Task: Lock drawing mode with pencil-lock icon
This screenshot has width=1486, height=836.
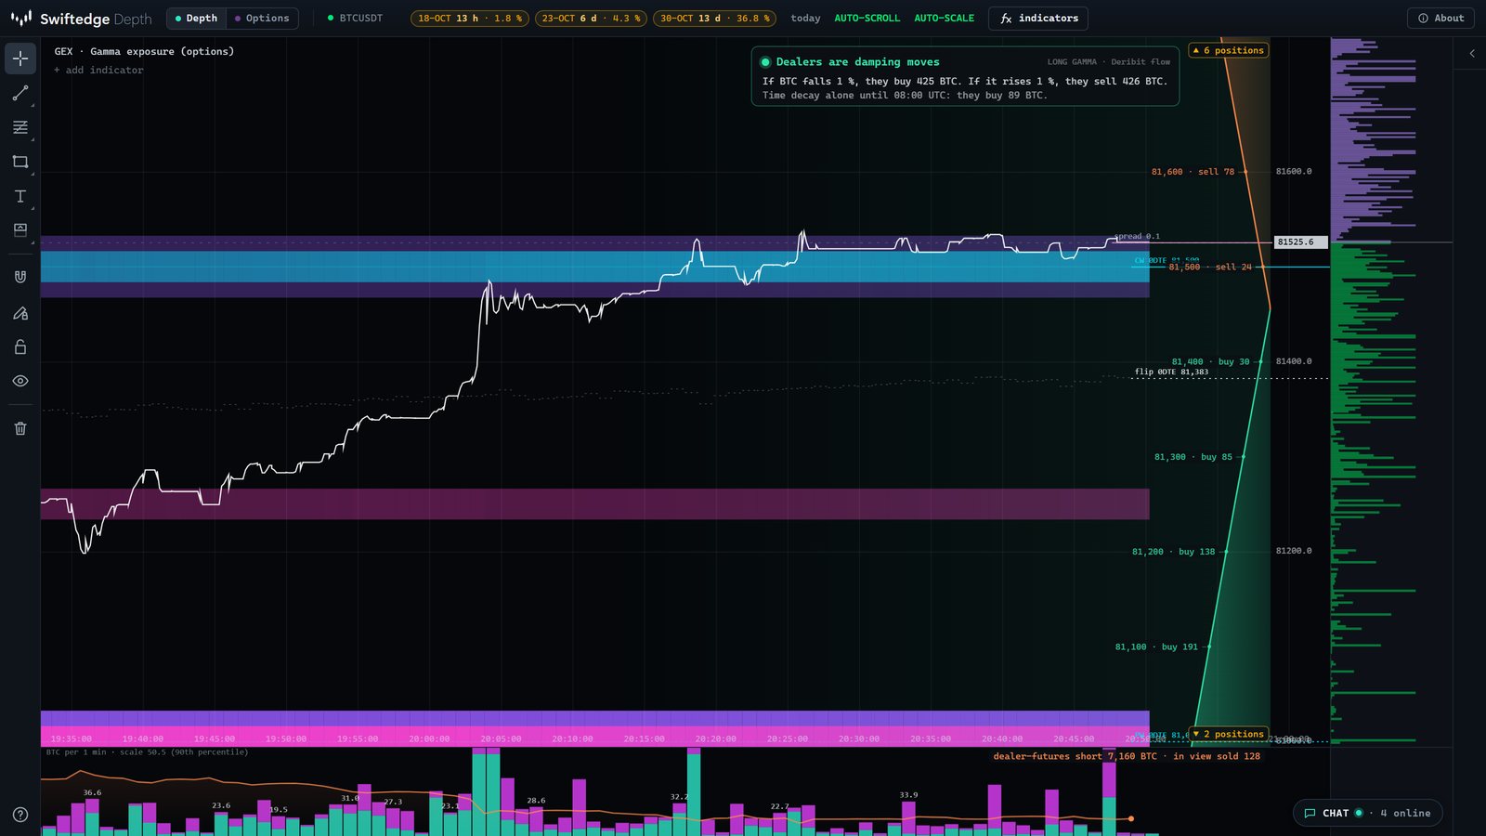Action: click(x=20, y=313)
